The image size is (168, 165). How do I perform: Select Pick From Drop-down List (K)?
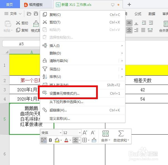[x=82, y=102]
